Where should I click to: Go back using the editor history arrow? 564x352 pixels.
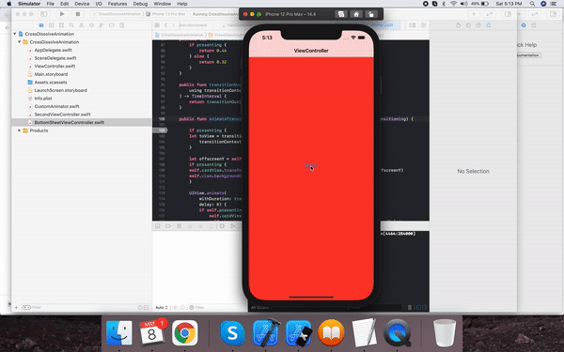(x=165, y=25)
